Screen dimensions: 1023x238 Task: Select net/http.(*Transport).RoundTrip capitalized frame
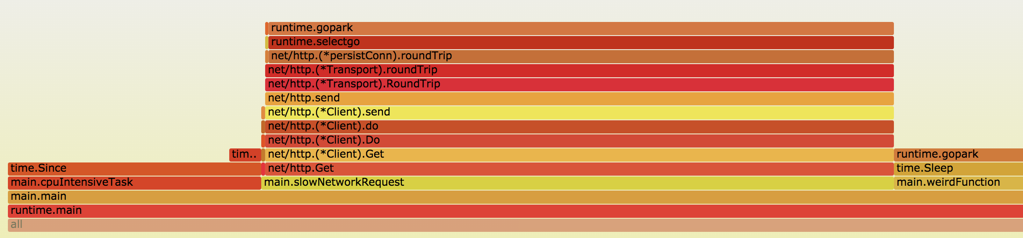(580, 84)
